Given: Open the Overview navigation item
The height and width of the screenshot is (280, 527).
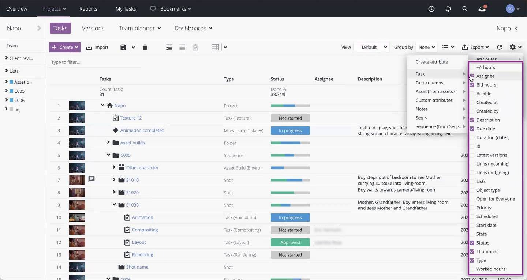Looking at the screenshot, I should pos(16,9).
